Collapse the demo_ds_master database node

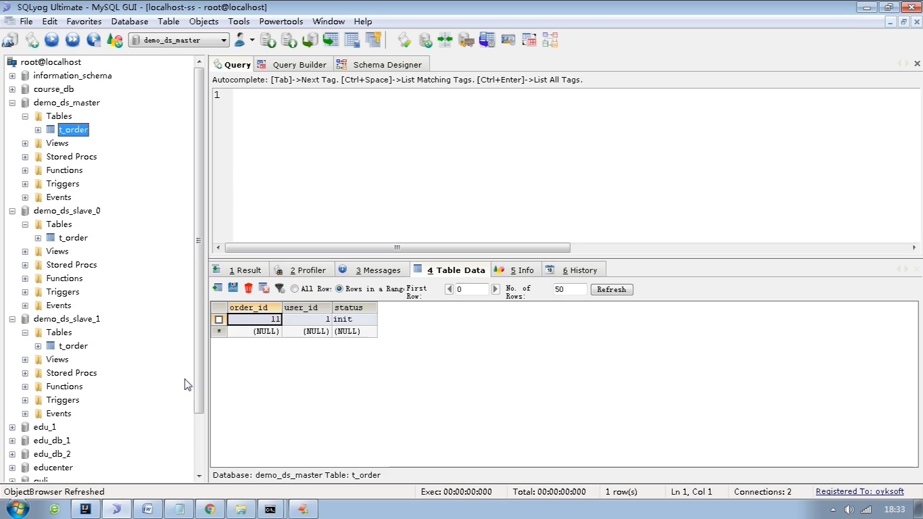coord(12,103)
